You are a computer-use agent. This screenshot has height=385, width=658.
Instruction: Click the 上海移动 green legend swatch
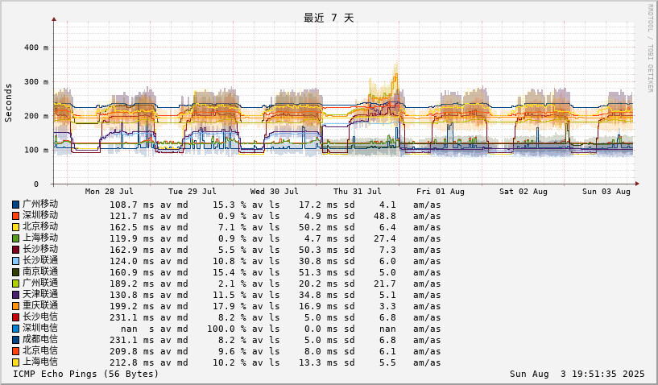15,239
